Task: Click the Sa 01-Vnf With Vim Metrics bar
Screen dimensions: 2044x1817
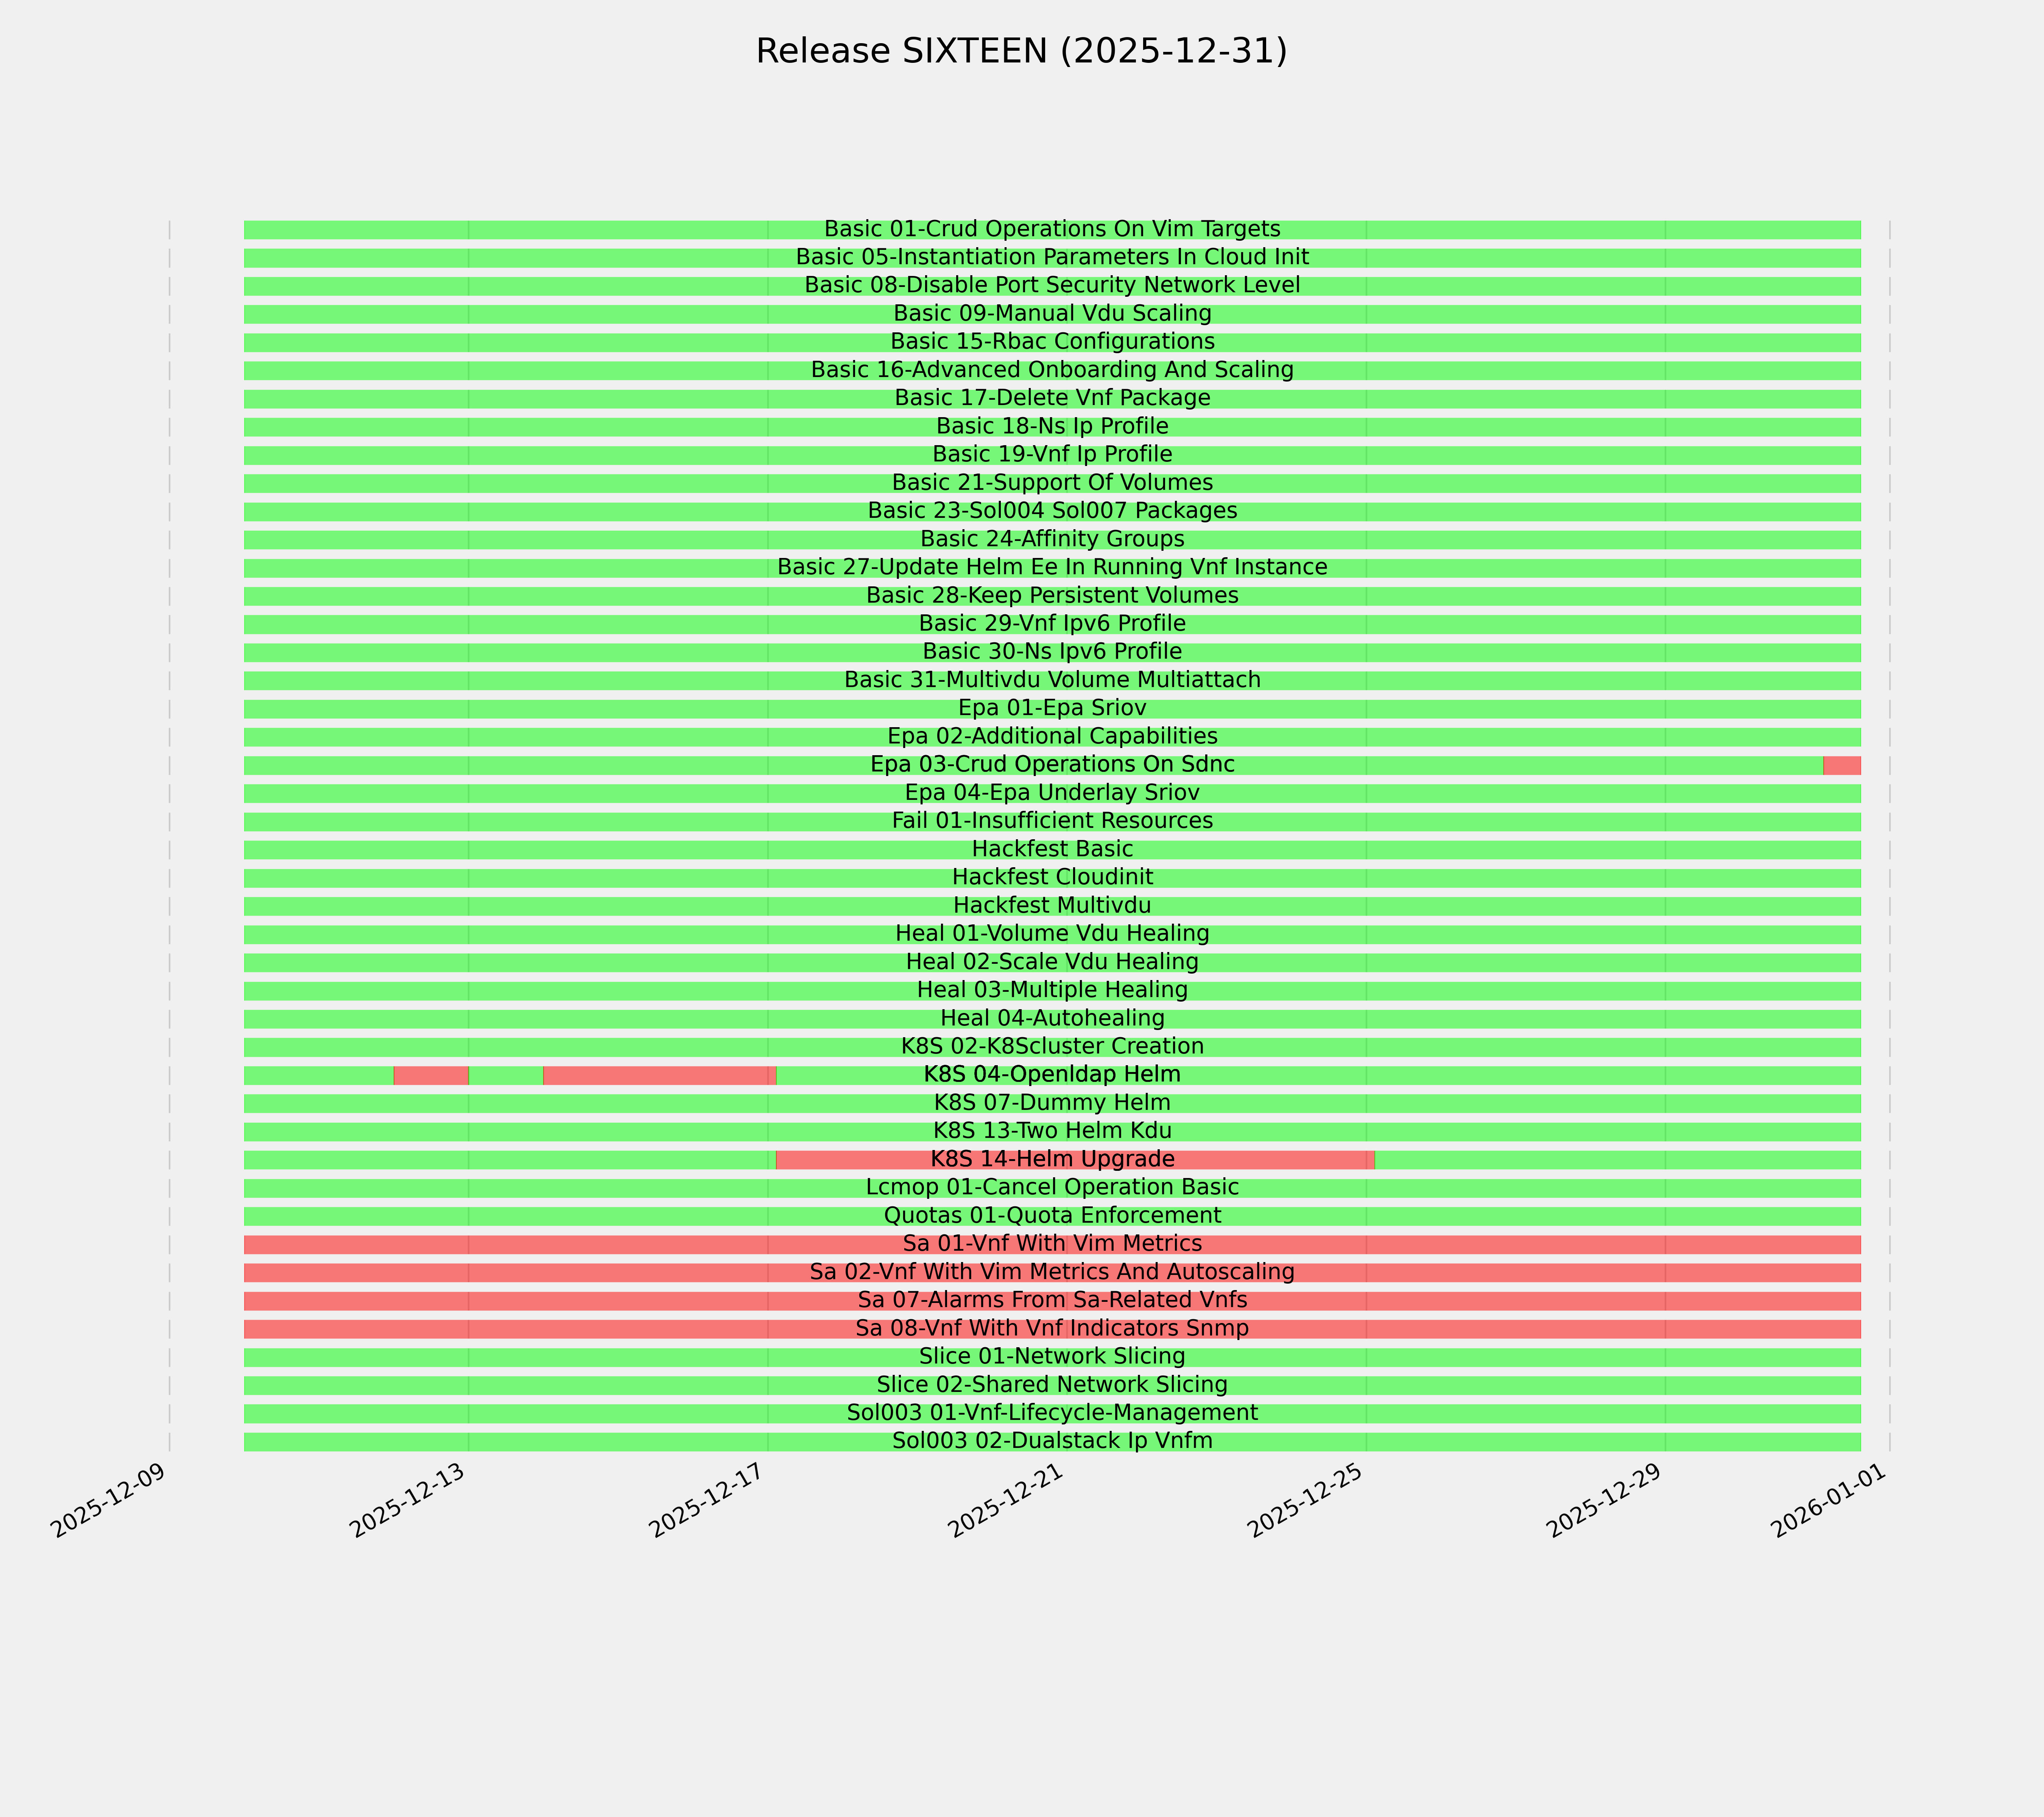Action: point(1052,1244)
